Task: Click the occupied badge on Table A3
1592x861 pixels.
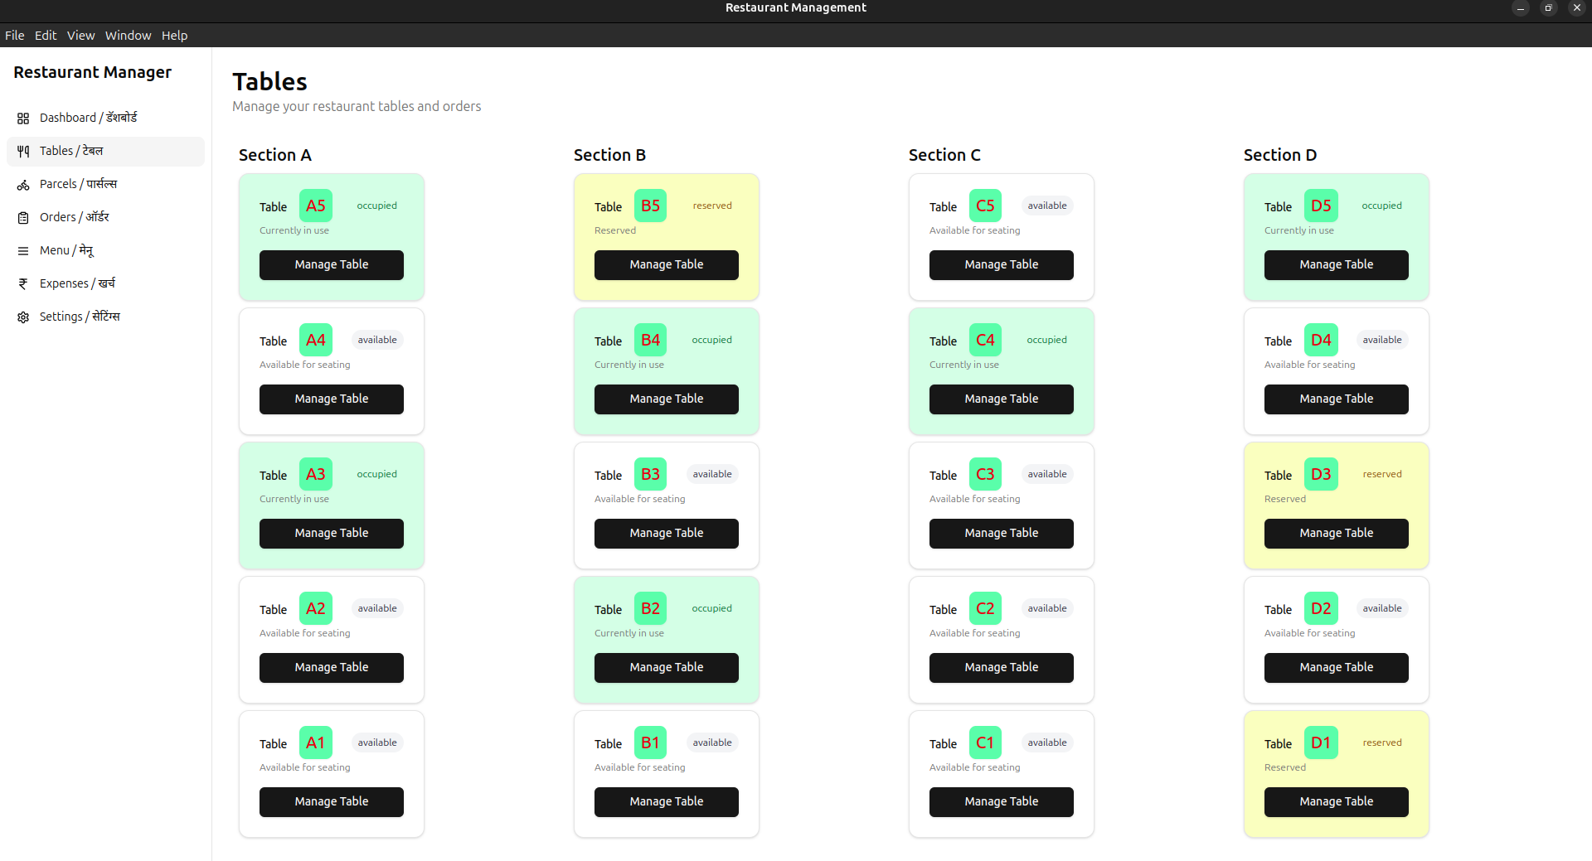Action: tap(376, 473)
